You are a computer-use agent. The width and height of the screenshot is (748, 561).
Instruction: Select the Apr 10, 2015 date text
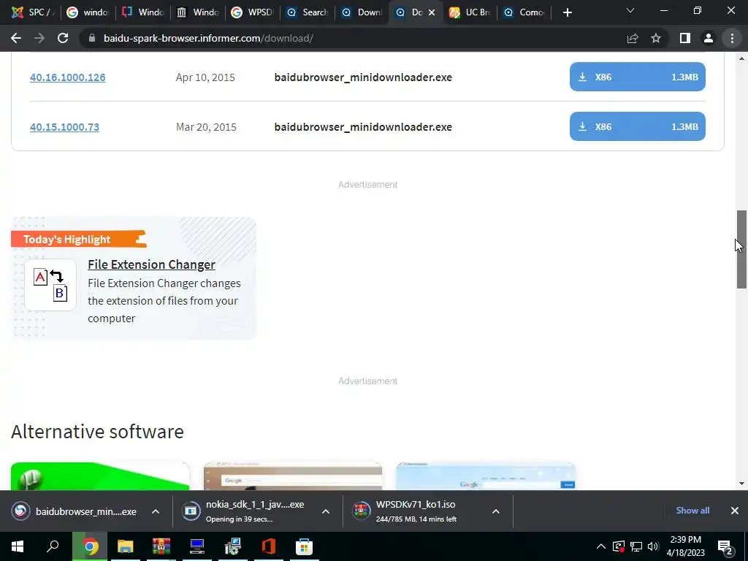click(205, 77)
